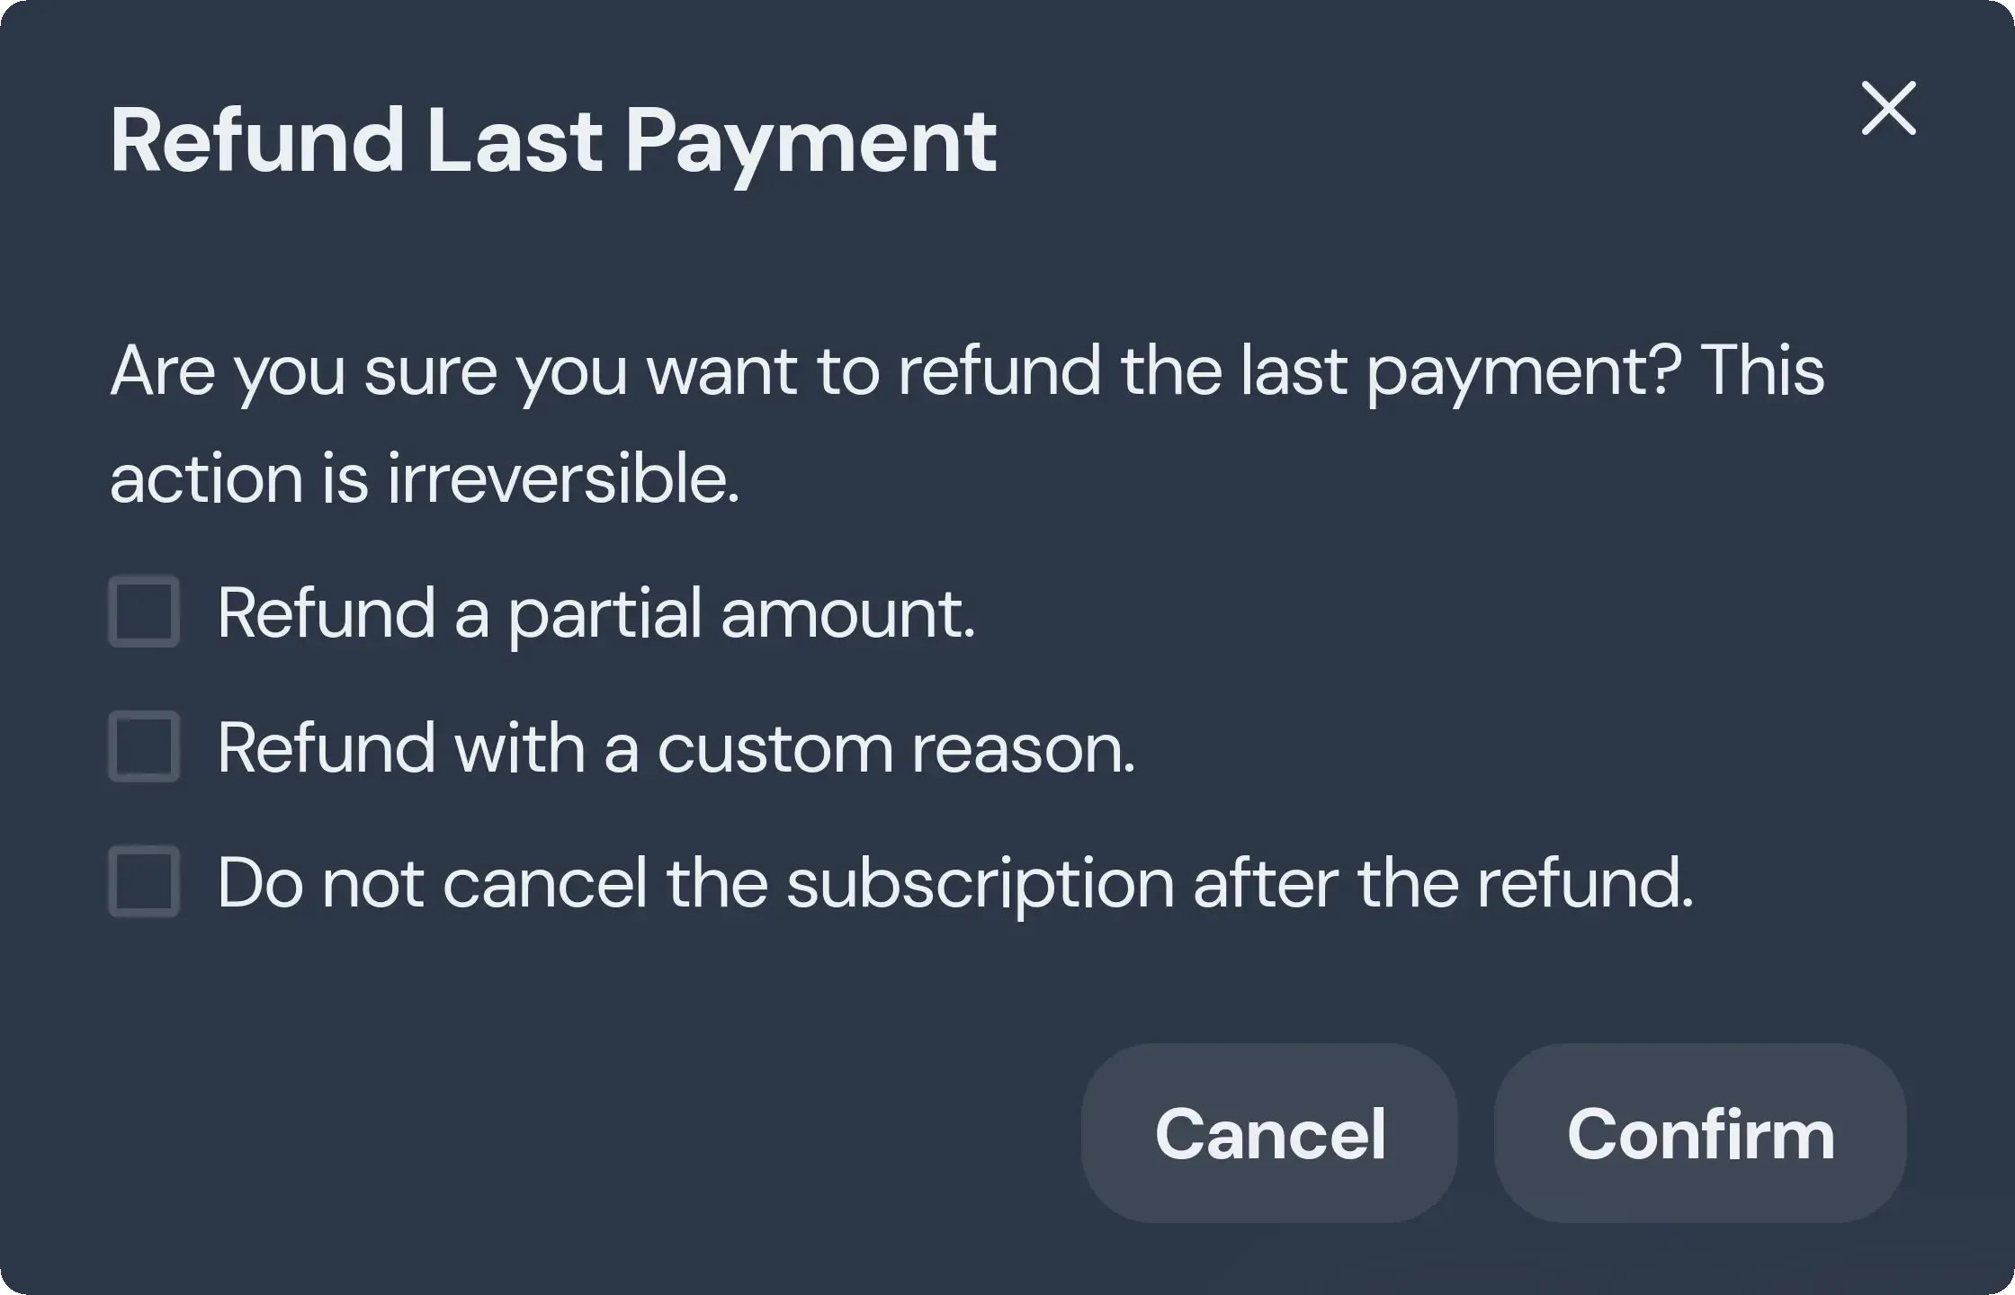
Task: Abort the refund via Cancel
Action: (1269, 1133)
